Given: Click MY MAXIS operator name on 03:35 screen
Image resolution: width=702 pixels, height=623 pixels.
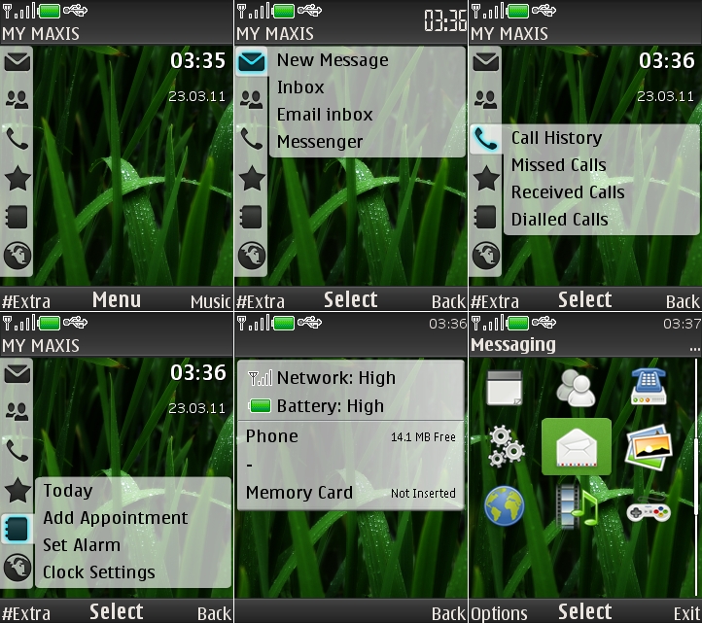Looking at the screenshot, I should tap(41, 34).
